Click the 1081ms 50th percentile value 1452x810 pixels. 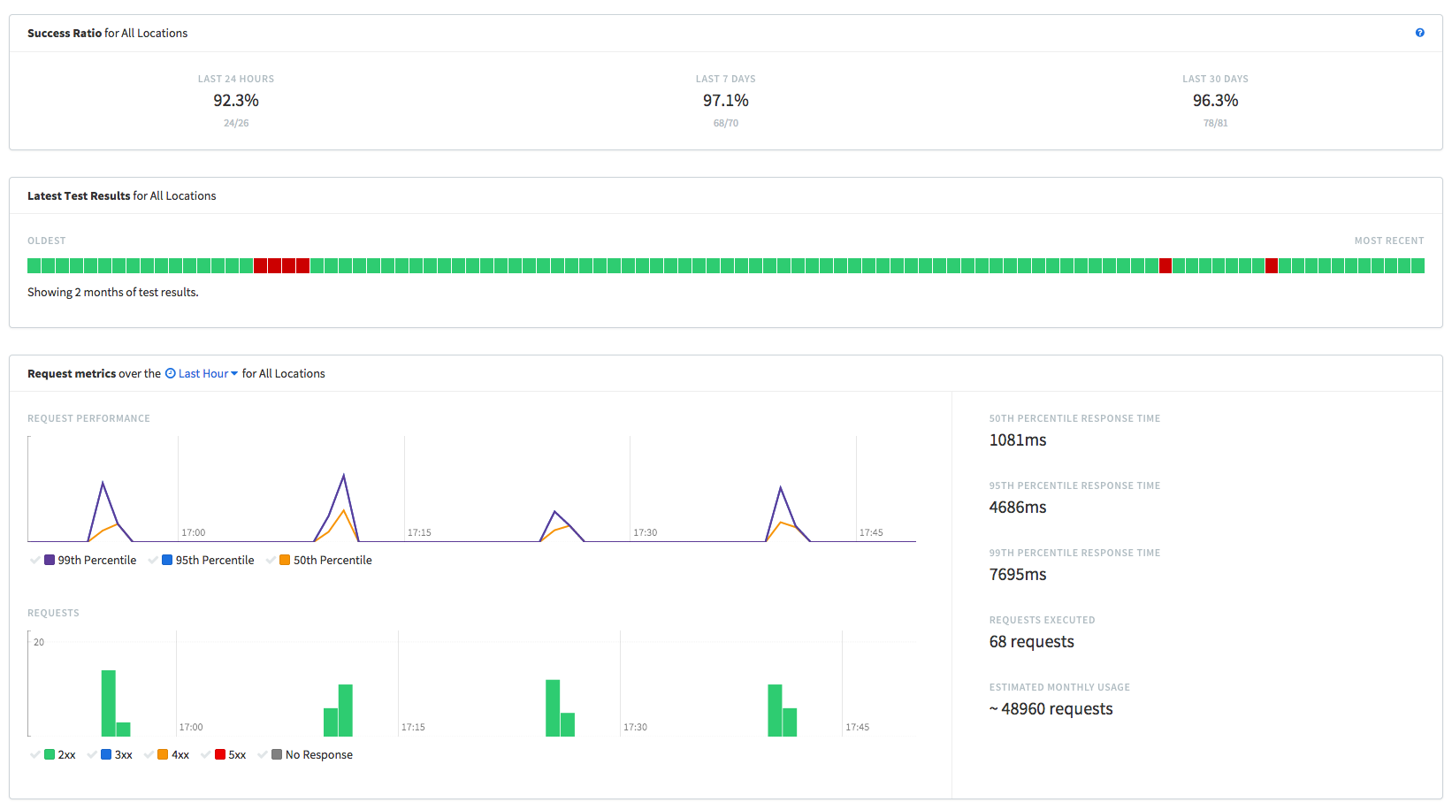tap(1018, 440)
